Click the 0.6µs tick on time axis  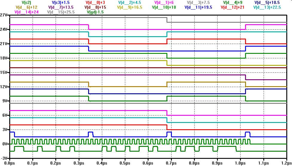pos(148,163)
